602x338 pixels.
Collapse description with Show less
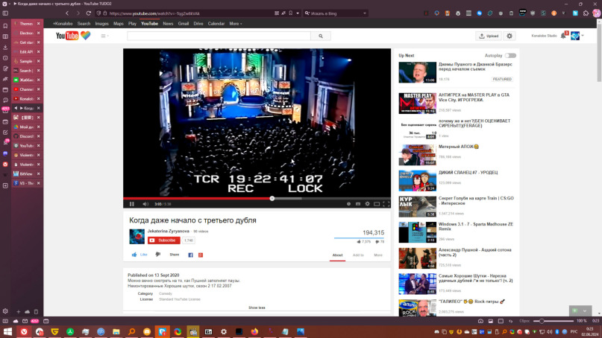[x=257, y=307]
